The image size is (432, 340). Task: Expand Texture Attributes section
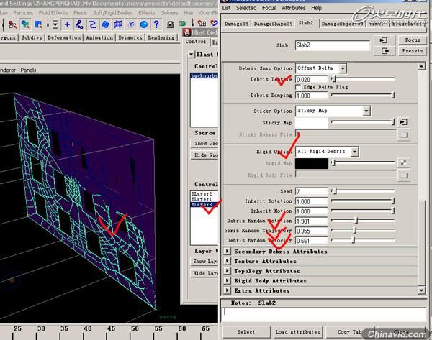pyautogui.click(x=228, y=262)
